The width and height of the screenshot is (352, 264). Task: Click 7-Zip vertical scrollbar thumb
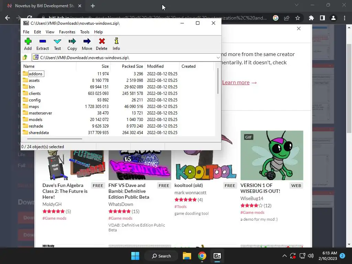click(218, 81)
